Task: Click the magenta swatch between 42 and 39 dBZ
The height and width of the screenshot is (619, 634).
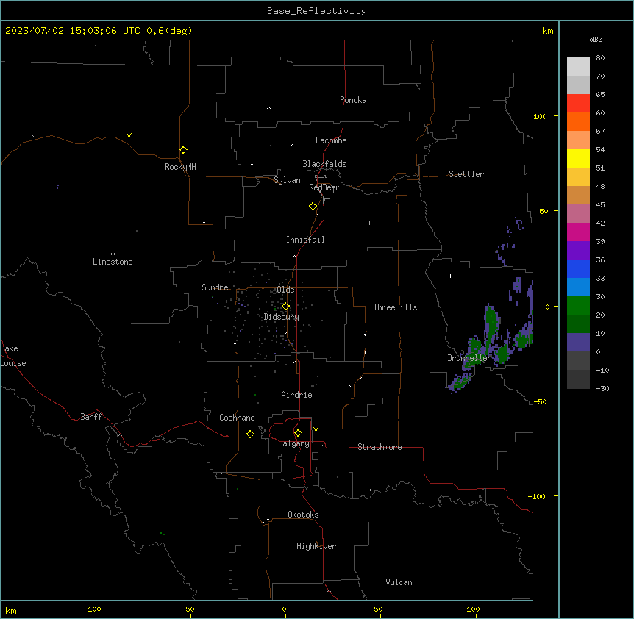Action: 578,232
